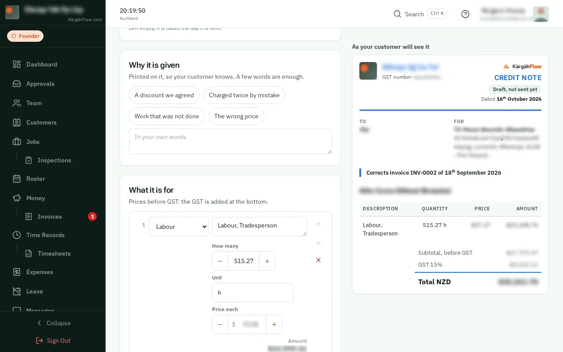Open the Timesheets sheet icon
The image size is (563, 352).
pos(29,253)
